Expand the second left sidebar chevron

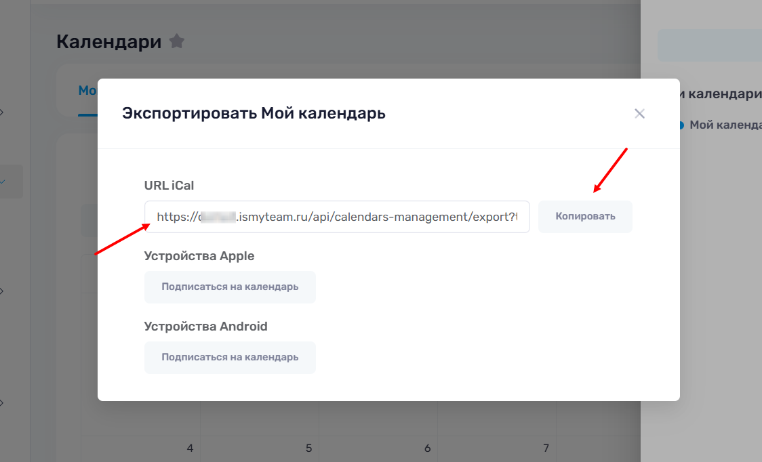click(x=2, y=291)
